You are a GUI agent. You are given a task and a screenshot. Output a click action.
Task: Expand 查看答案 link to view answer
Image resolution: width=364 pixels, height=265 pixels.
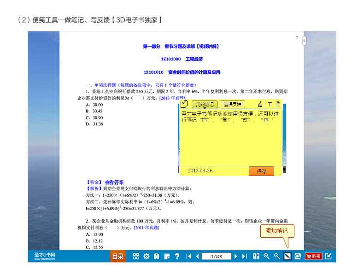coord(114,182)
